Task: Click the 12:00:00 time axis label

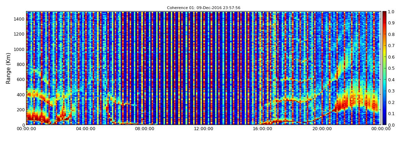Action: 204,129
